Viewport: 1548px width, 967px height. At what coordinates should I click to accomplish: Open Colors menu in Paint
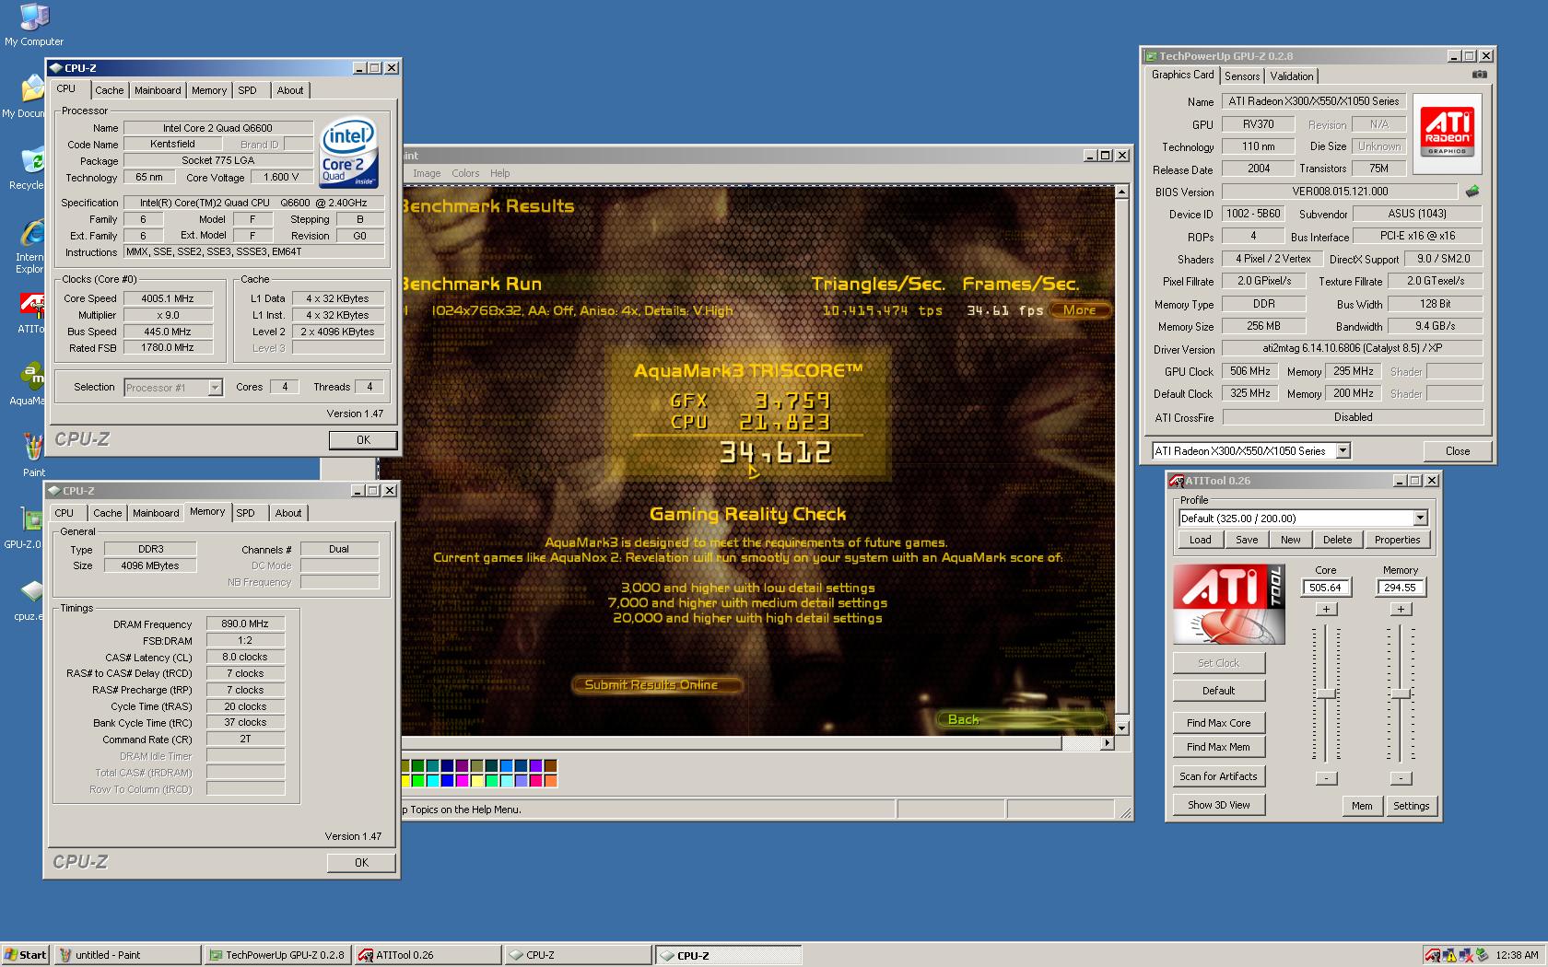(x=465, y=173)
